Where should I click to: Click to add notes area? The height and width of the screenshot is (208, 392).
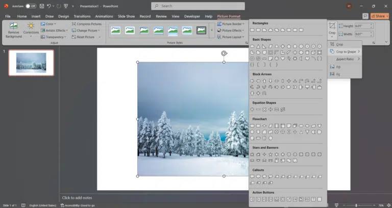point(77,198)
